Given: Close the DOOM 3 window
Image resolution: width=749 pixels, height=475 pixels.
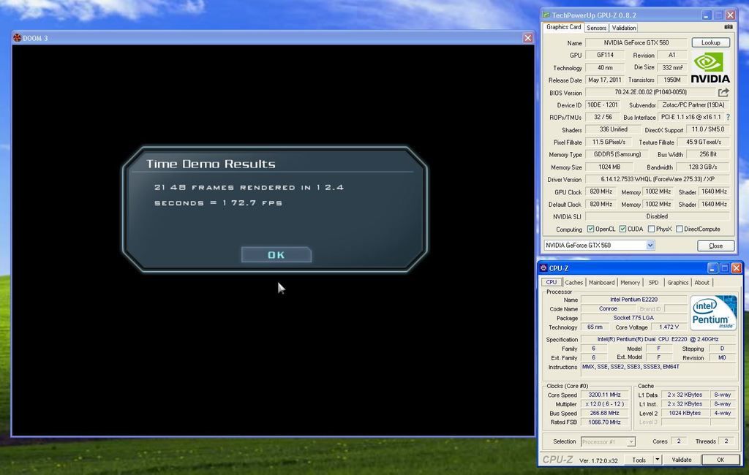Looking at the screenshot, I should 527,38.
